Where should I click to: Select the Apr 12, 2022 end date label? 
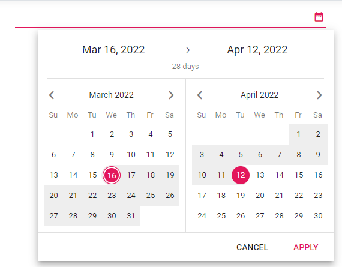tap(257, 50)
